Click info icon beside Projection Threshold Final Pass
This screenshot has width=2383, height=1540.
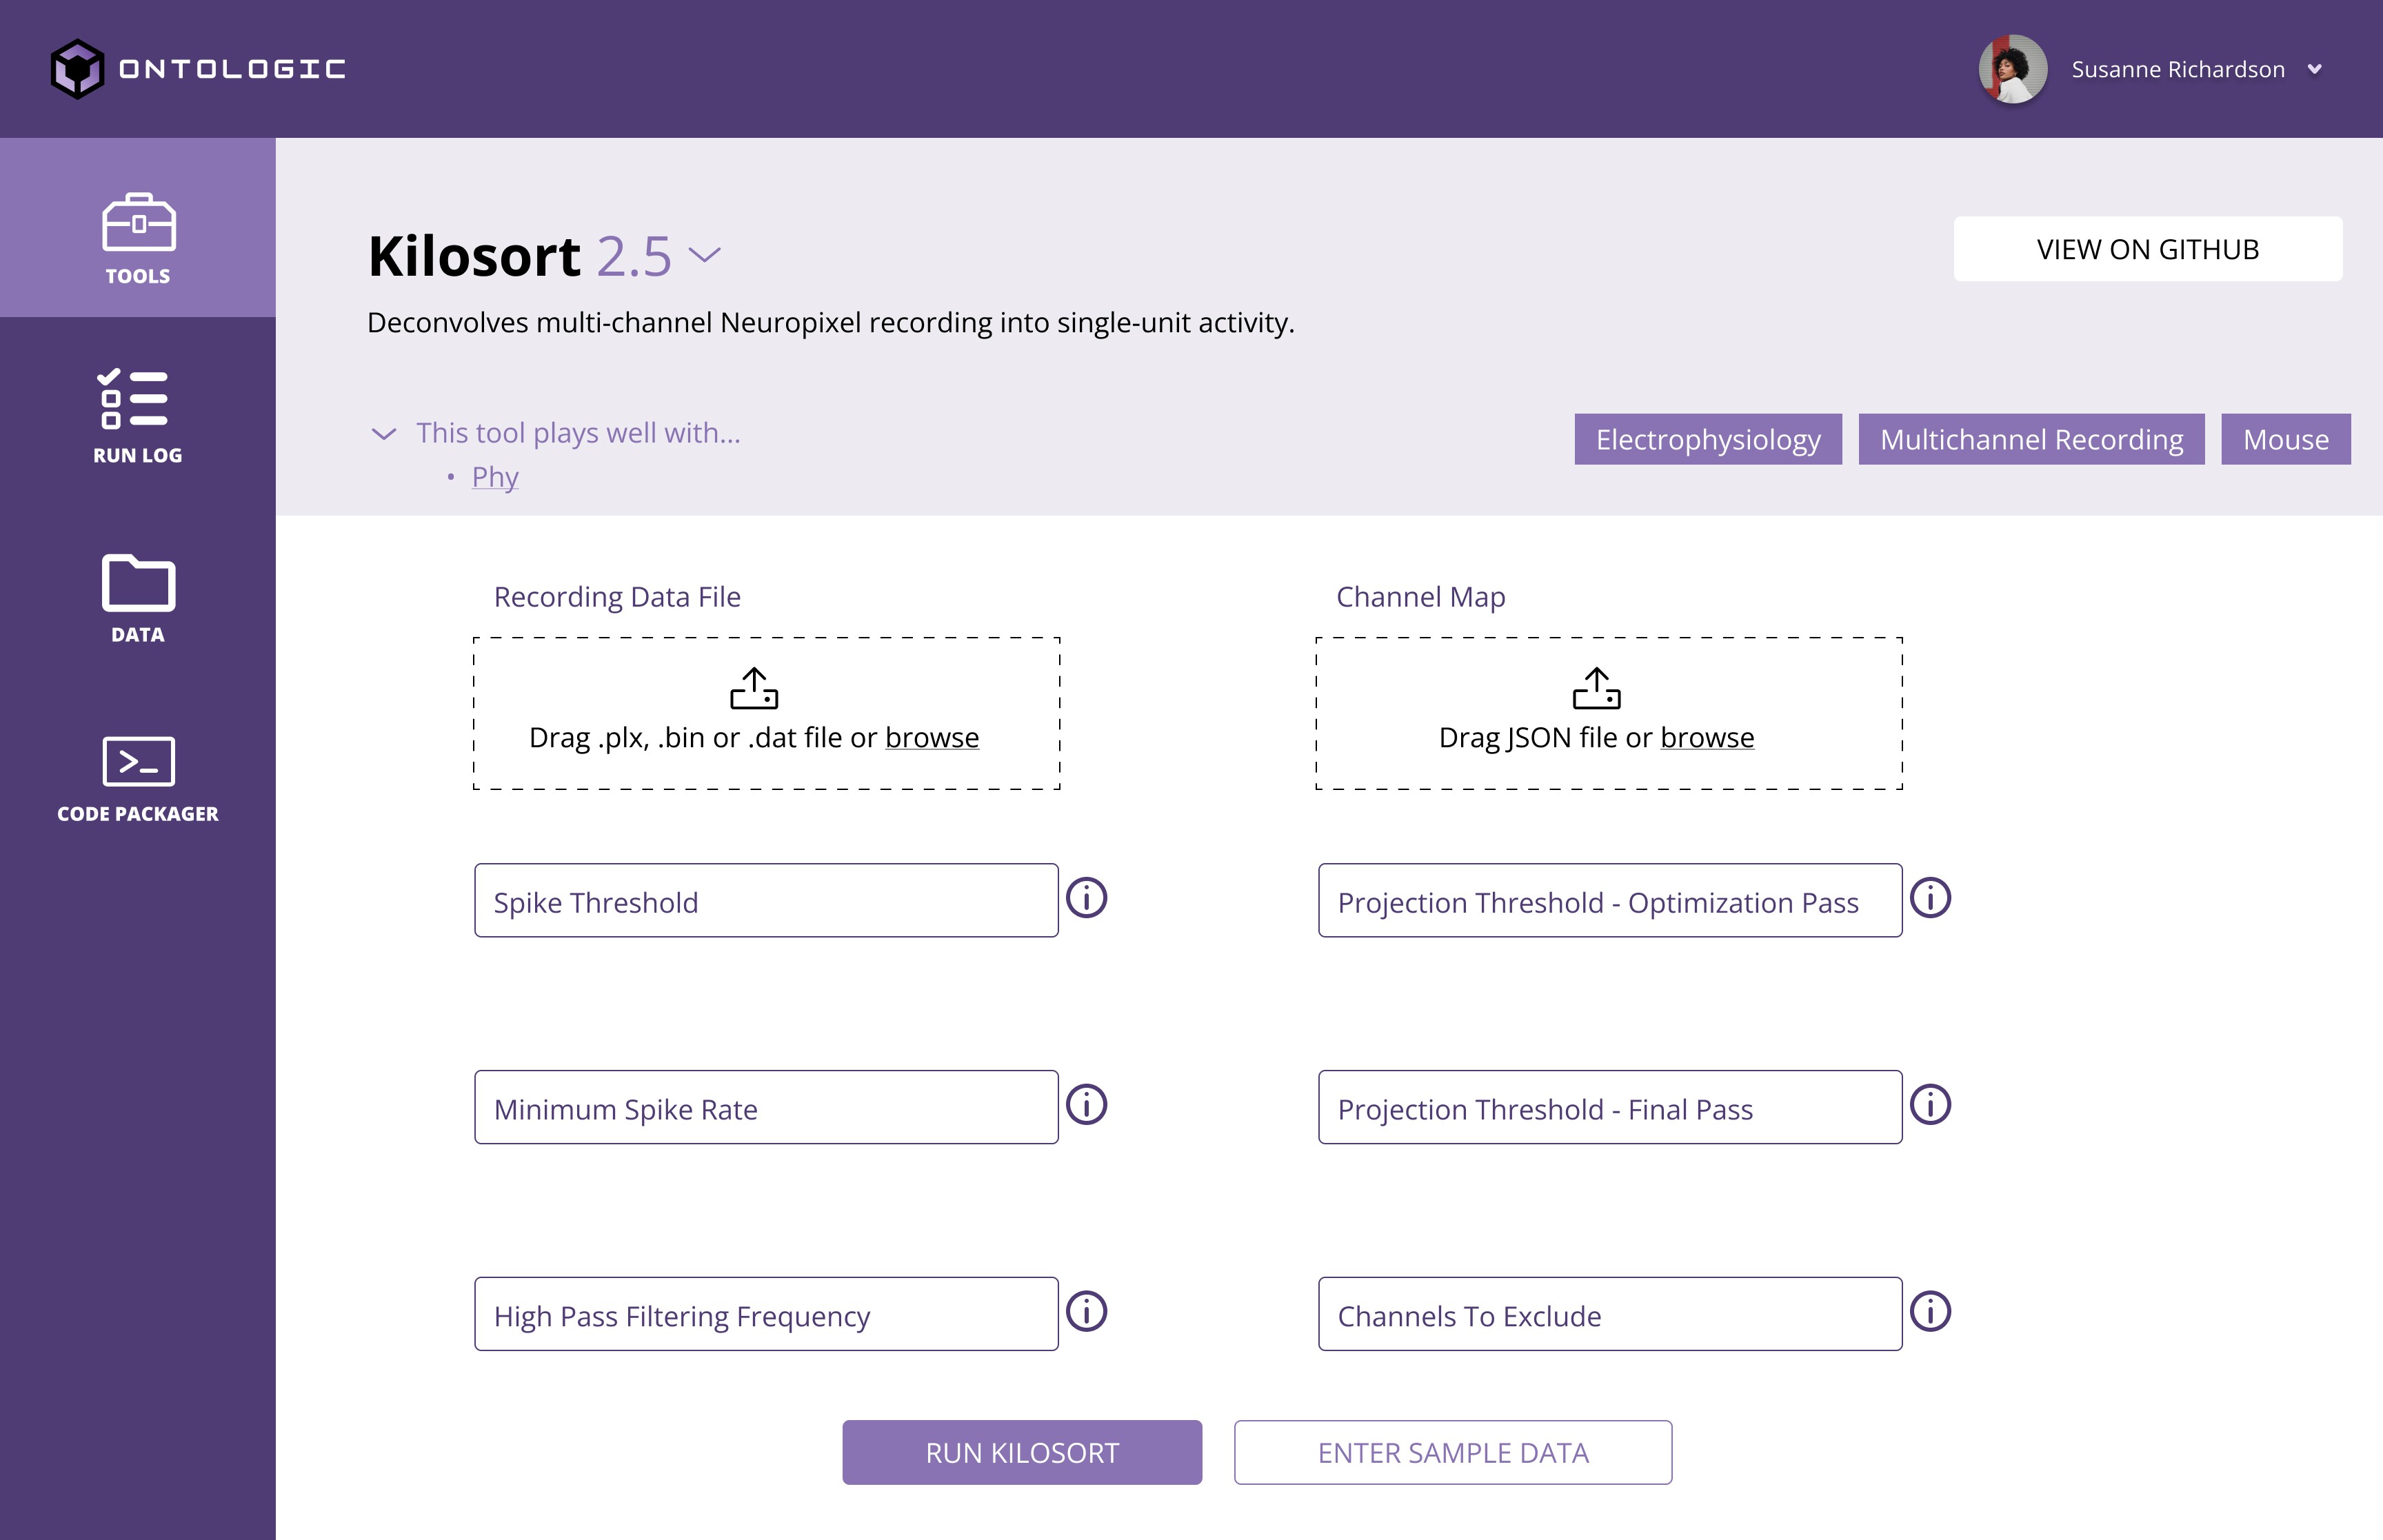(1930, 1105)
